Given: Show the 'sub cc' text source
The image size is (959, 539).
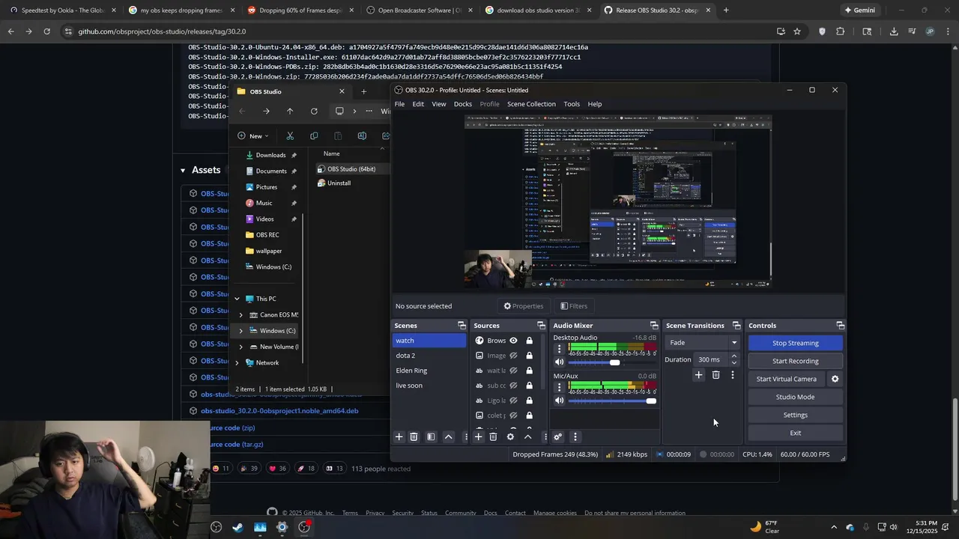Looking at the screenshot, I should click(x=513, y=386).
